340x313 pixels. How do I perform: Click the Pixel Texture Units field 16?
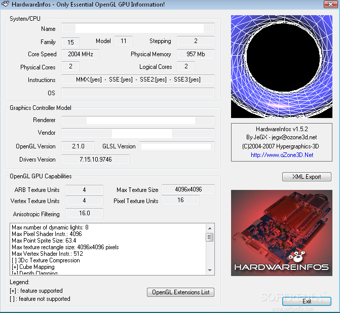click(x=180, y=200)
